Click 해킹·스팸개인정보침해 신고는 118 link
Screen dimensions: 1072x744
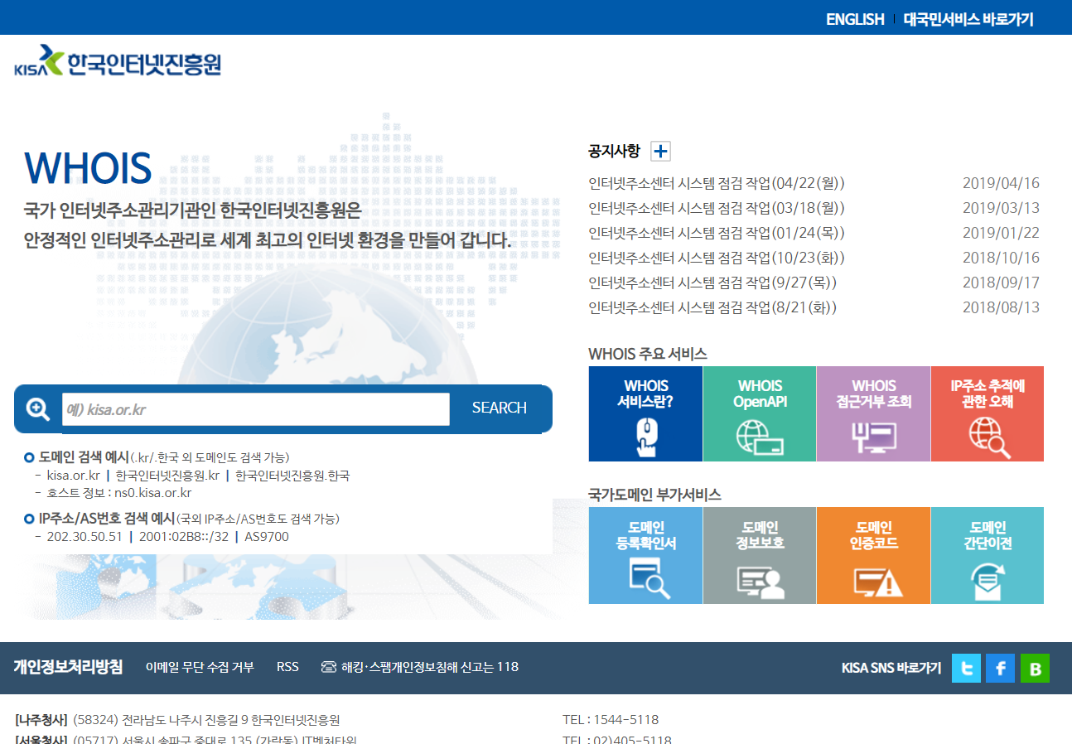(430, 667)
